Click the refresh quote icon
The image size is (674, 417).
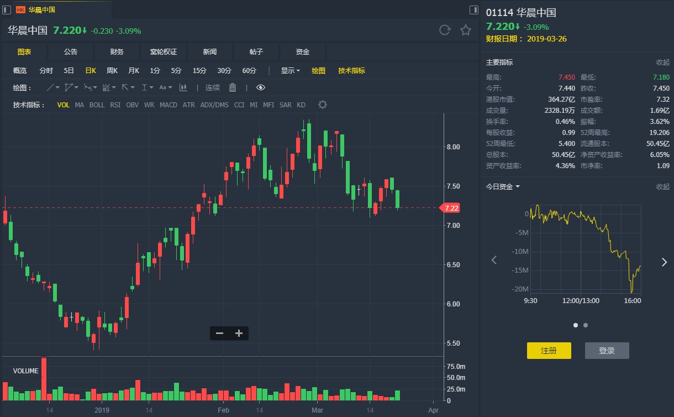(x=445, y=30)
